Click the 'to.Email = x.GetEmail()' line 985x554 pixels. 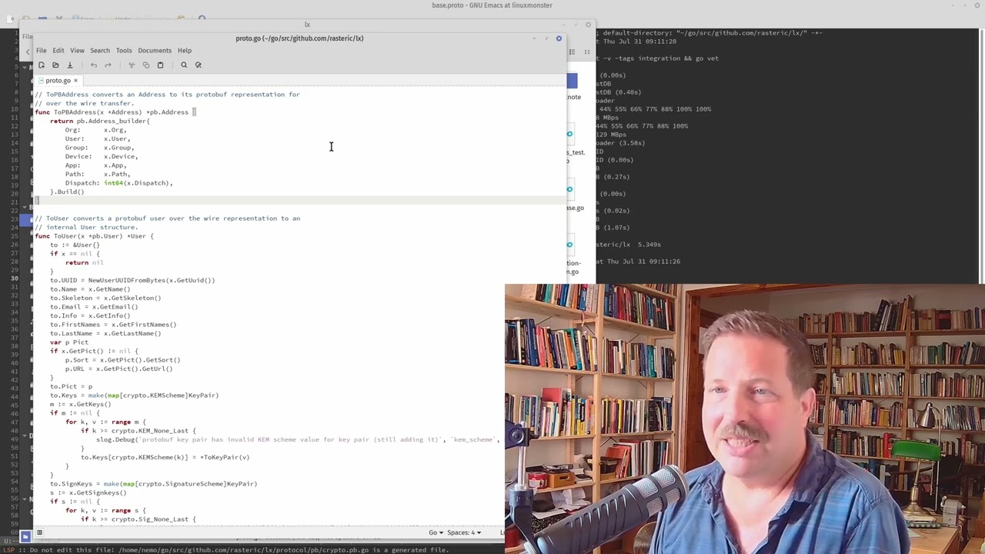point(94,307)
